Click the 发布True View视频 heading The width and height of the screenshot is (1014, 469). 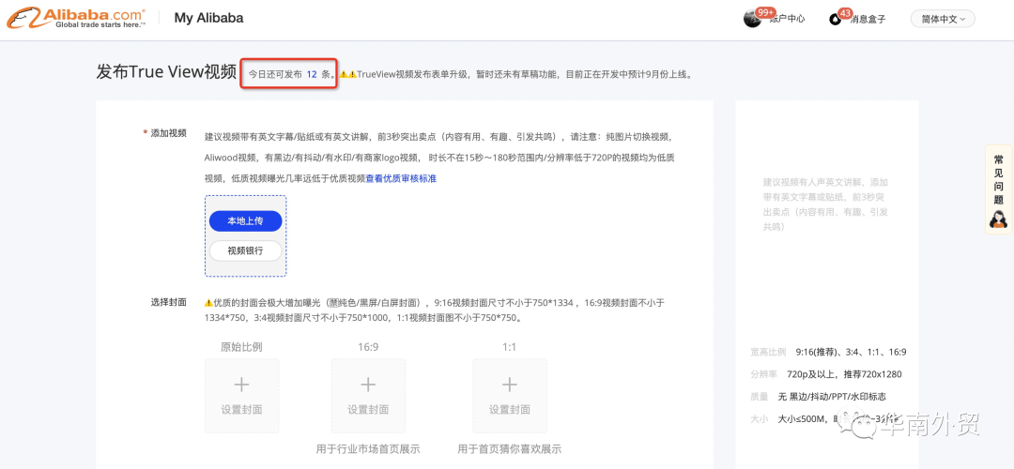click(166, 72)
